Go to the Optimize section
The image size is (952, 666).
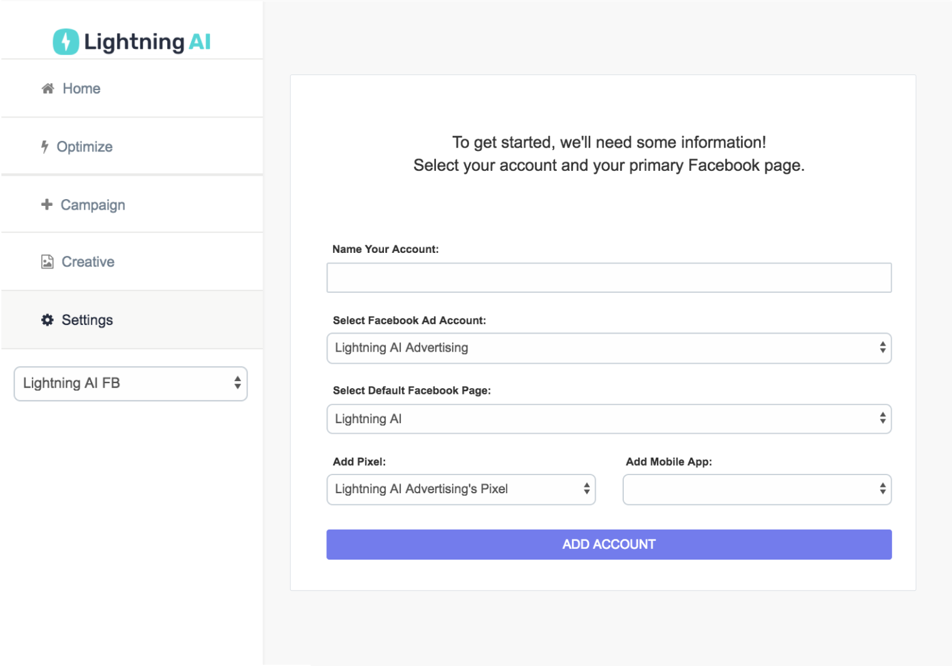pos(132,146)
